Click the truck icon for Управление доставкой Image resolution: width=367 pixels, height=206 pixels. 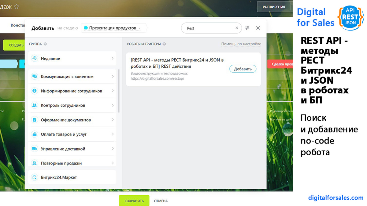point(35,148)
